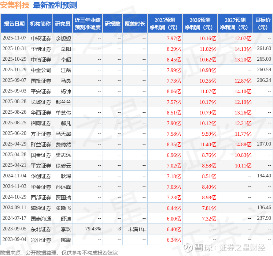Select the 6.34亿 2025 forecast
273x256 pixels.
coord(174,240)
